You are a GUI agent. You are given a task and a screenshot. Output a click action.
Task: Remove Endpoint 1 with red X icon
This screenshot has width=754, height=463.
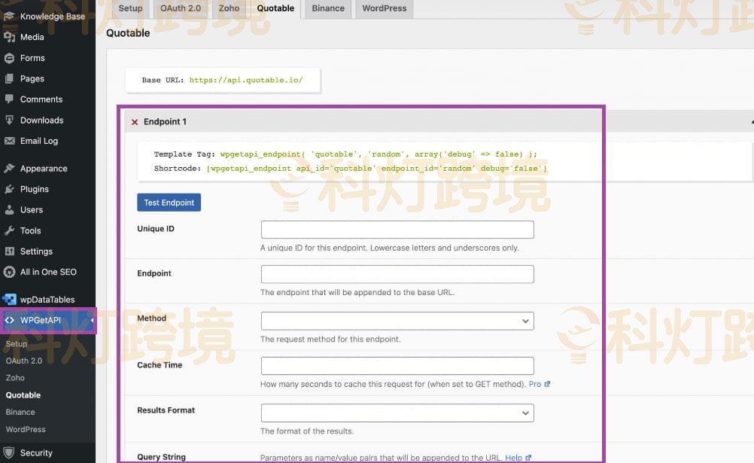[135, 122]
